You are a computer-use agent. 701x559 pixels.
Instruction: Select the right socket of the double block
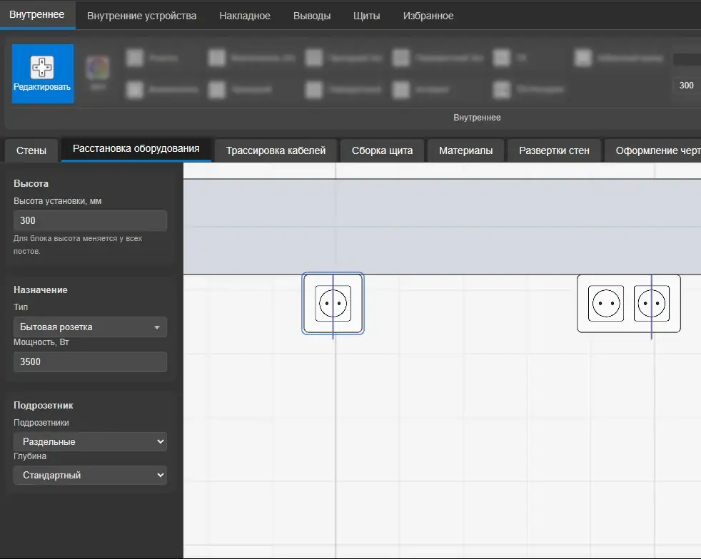(x=651, y=304)
